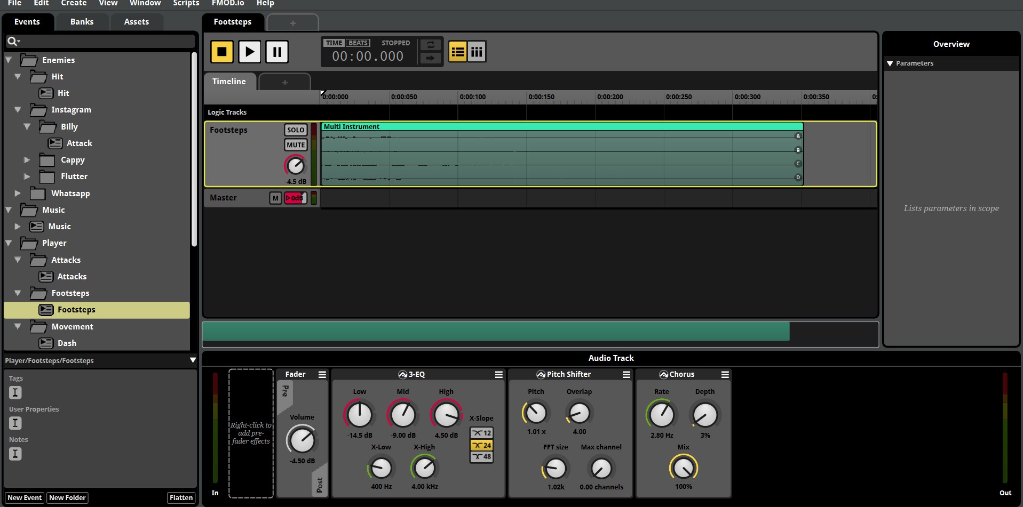The width and height of the screenshot is (1023, 507).
Task: Switch to mixer strip view icon
Action: [x=477, y=52]
